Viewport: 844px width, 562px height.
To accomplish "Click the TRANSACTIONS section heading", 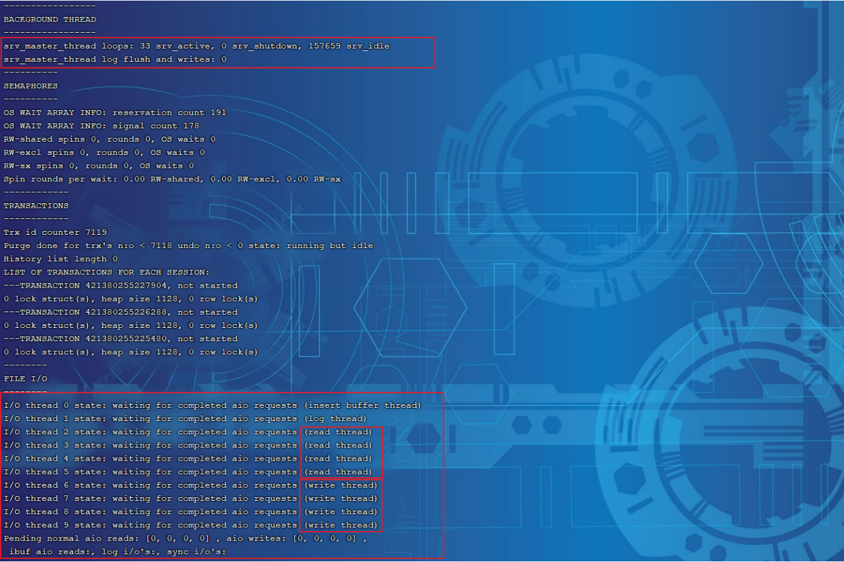I will pyautogui.click(x=37, y=206).
